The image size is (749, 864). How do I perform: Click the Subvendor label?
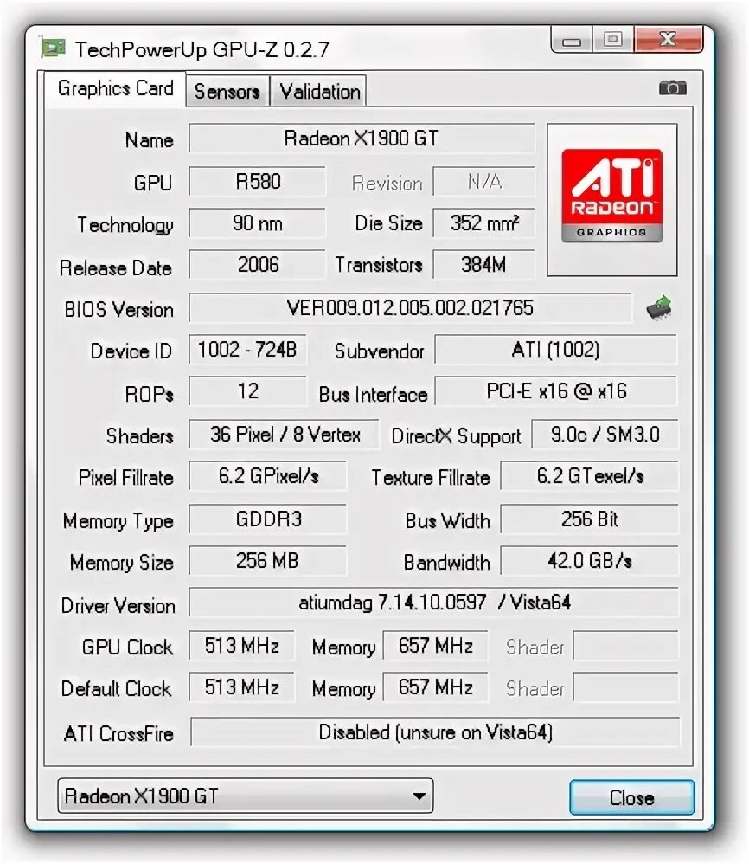tap(379, 351)
